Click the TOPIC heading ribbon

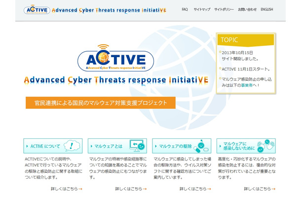(x=246, y=40)
